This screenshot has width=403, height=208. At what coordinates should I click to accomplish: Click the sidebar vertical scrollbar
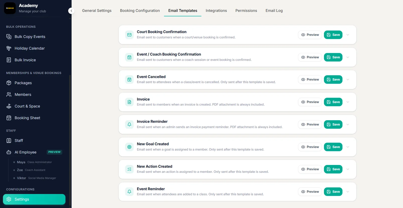coord(70,141)
